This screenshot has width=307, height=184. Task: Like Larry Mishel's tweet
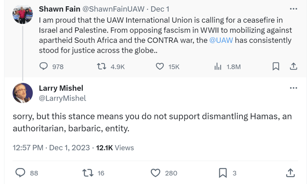coord(155,173)
